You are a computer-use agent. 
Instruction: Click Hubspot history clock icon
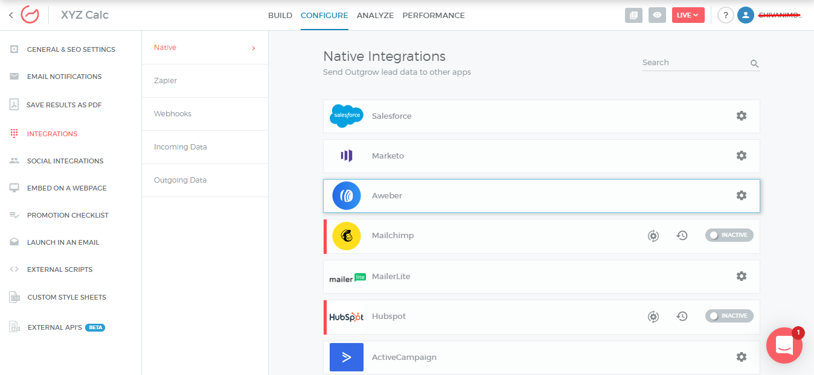pyautogui.click(x=682, y=316)
